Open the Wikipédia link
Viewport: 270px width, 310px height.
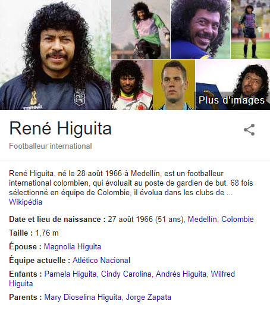(26, 202)
